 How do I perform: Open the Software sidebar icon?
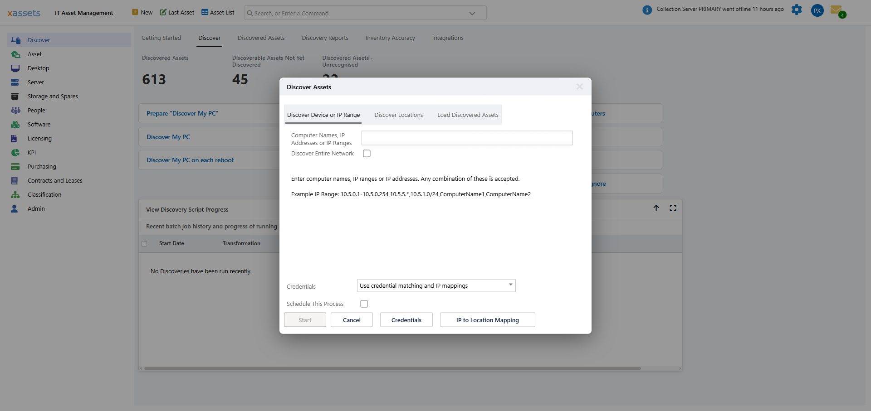[16, 124]
